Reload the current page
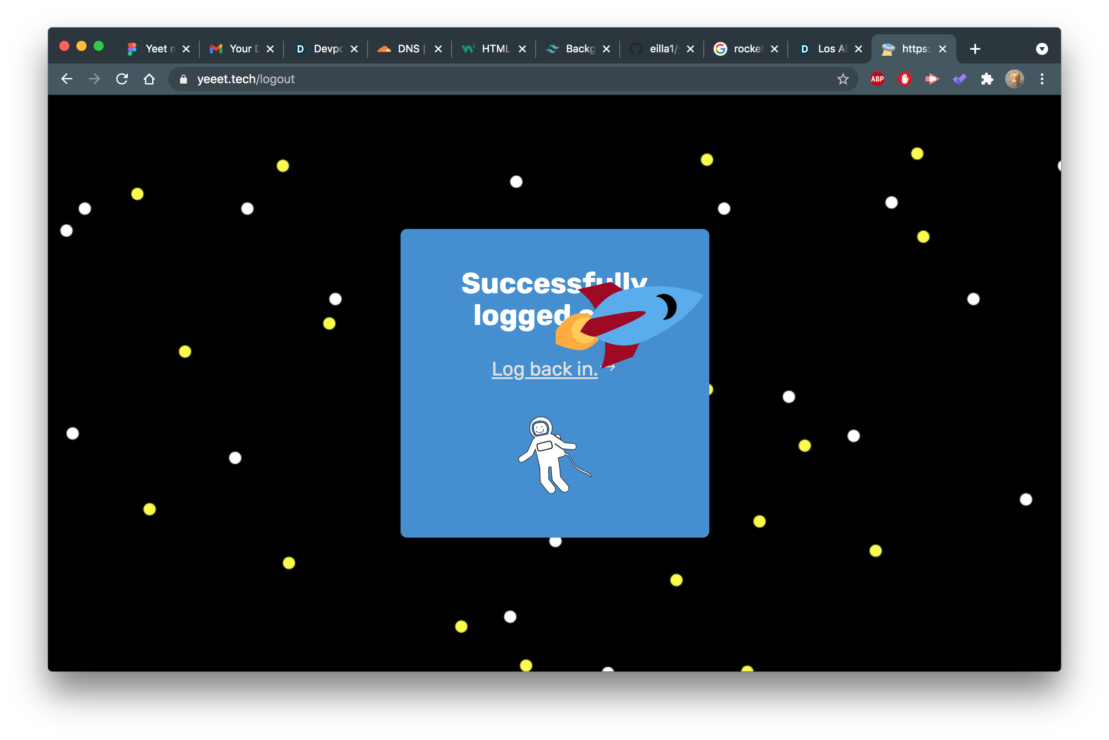This screenshot has width=1109, height=740. coord(122,79)
